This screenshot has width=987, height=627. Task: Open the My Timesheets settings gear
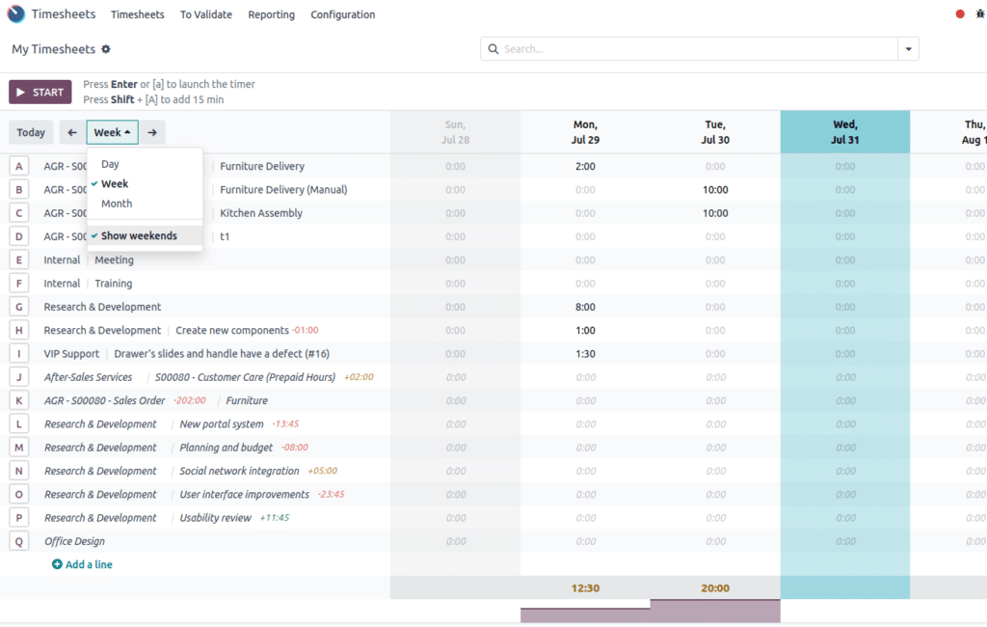[106, 49]
